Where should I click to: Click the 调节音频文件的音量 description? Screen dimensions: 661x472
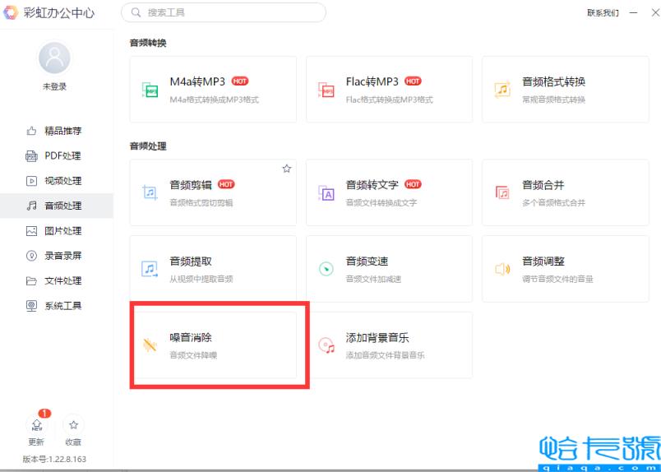click(557, 279)
